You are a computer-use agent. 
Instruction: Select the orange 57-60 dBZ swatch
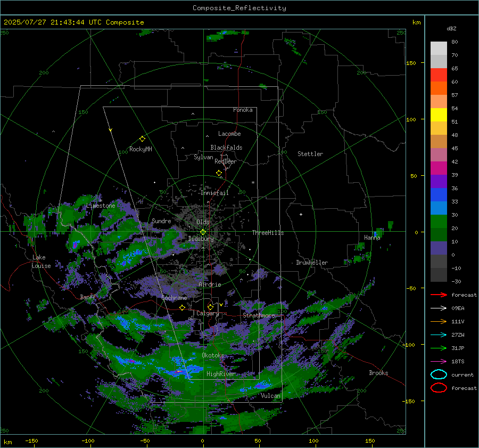[x=439, y=88]
